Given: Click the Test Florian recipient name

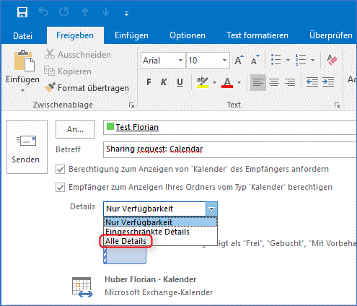Looking at the screenshot, I should 137,127.
